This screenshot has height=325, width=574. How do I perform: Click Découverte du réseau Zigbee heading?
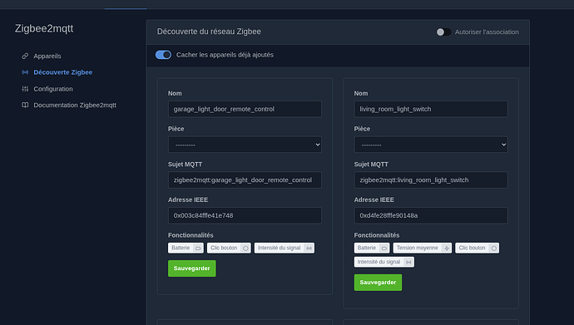coord(209,32)
